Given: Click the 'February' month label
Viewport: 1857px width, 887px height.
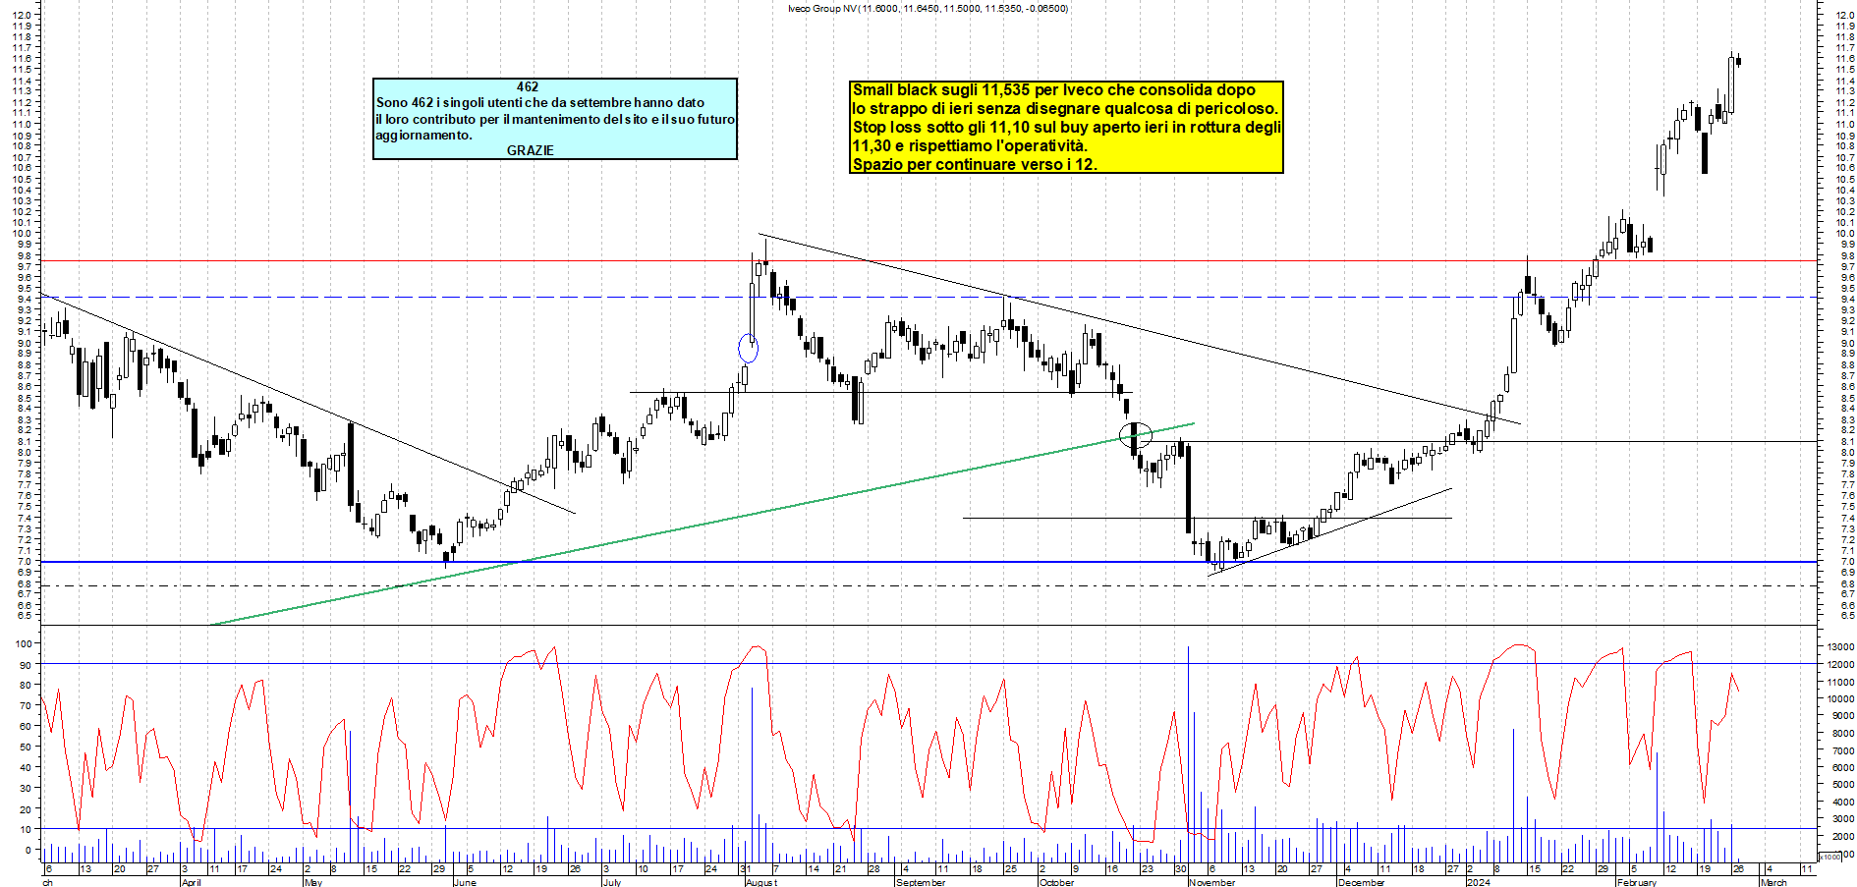Looking at the screenshot, I should tap(1636, 882).
